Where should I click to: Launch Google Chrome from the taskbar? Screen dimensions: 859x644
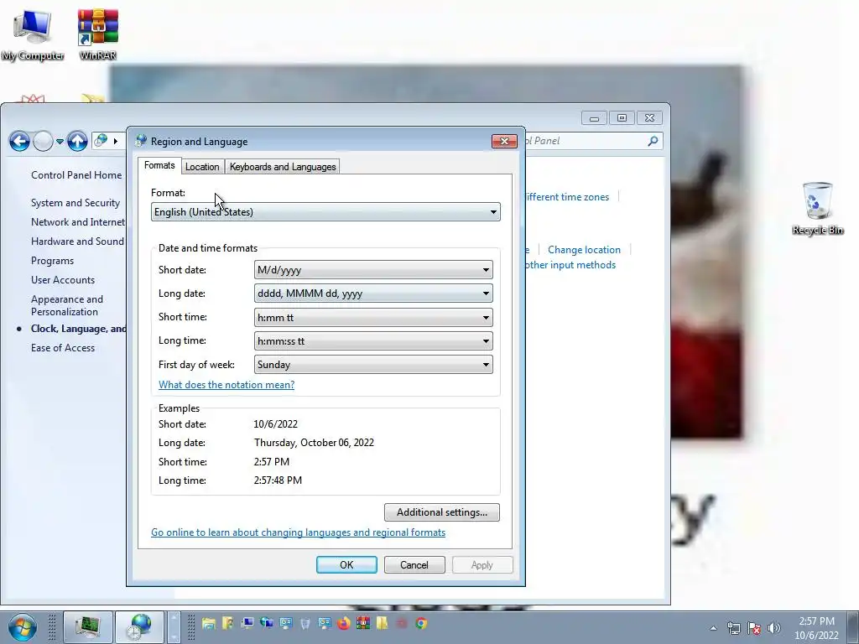[421, 623]
